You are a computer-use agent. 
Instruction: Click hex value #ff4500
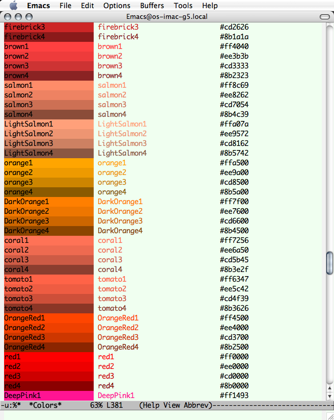[234, 318]
